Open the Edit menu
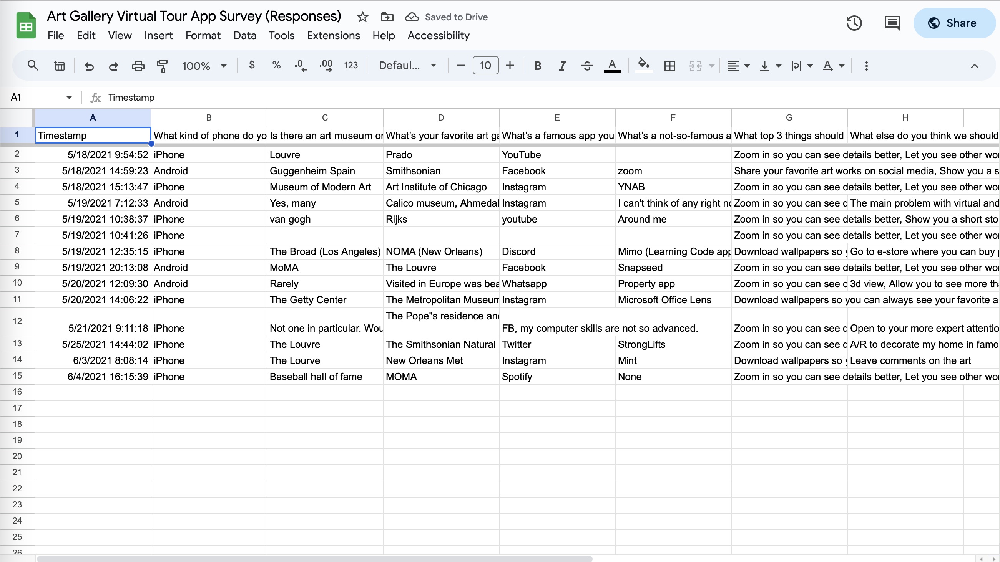 [x=86, y=35]
